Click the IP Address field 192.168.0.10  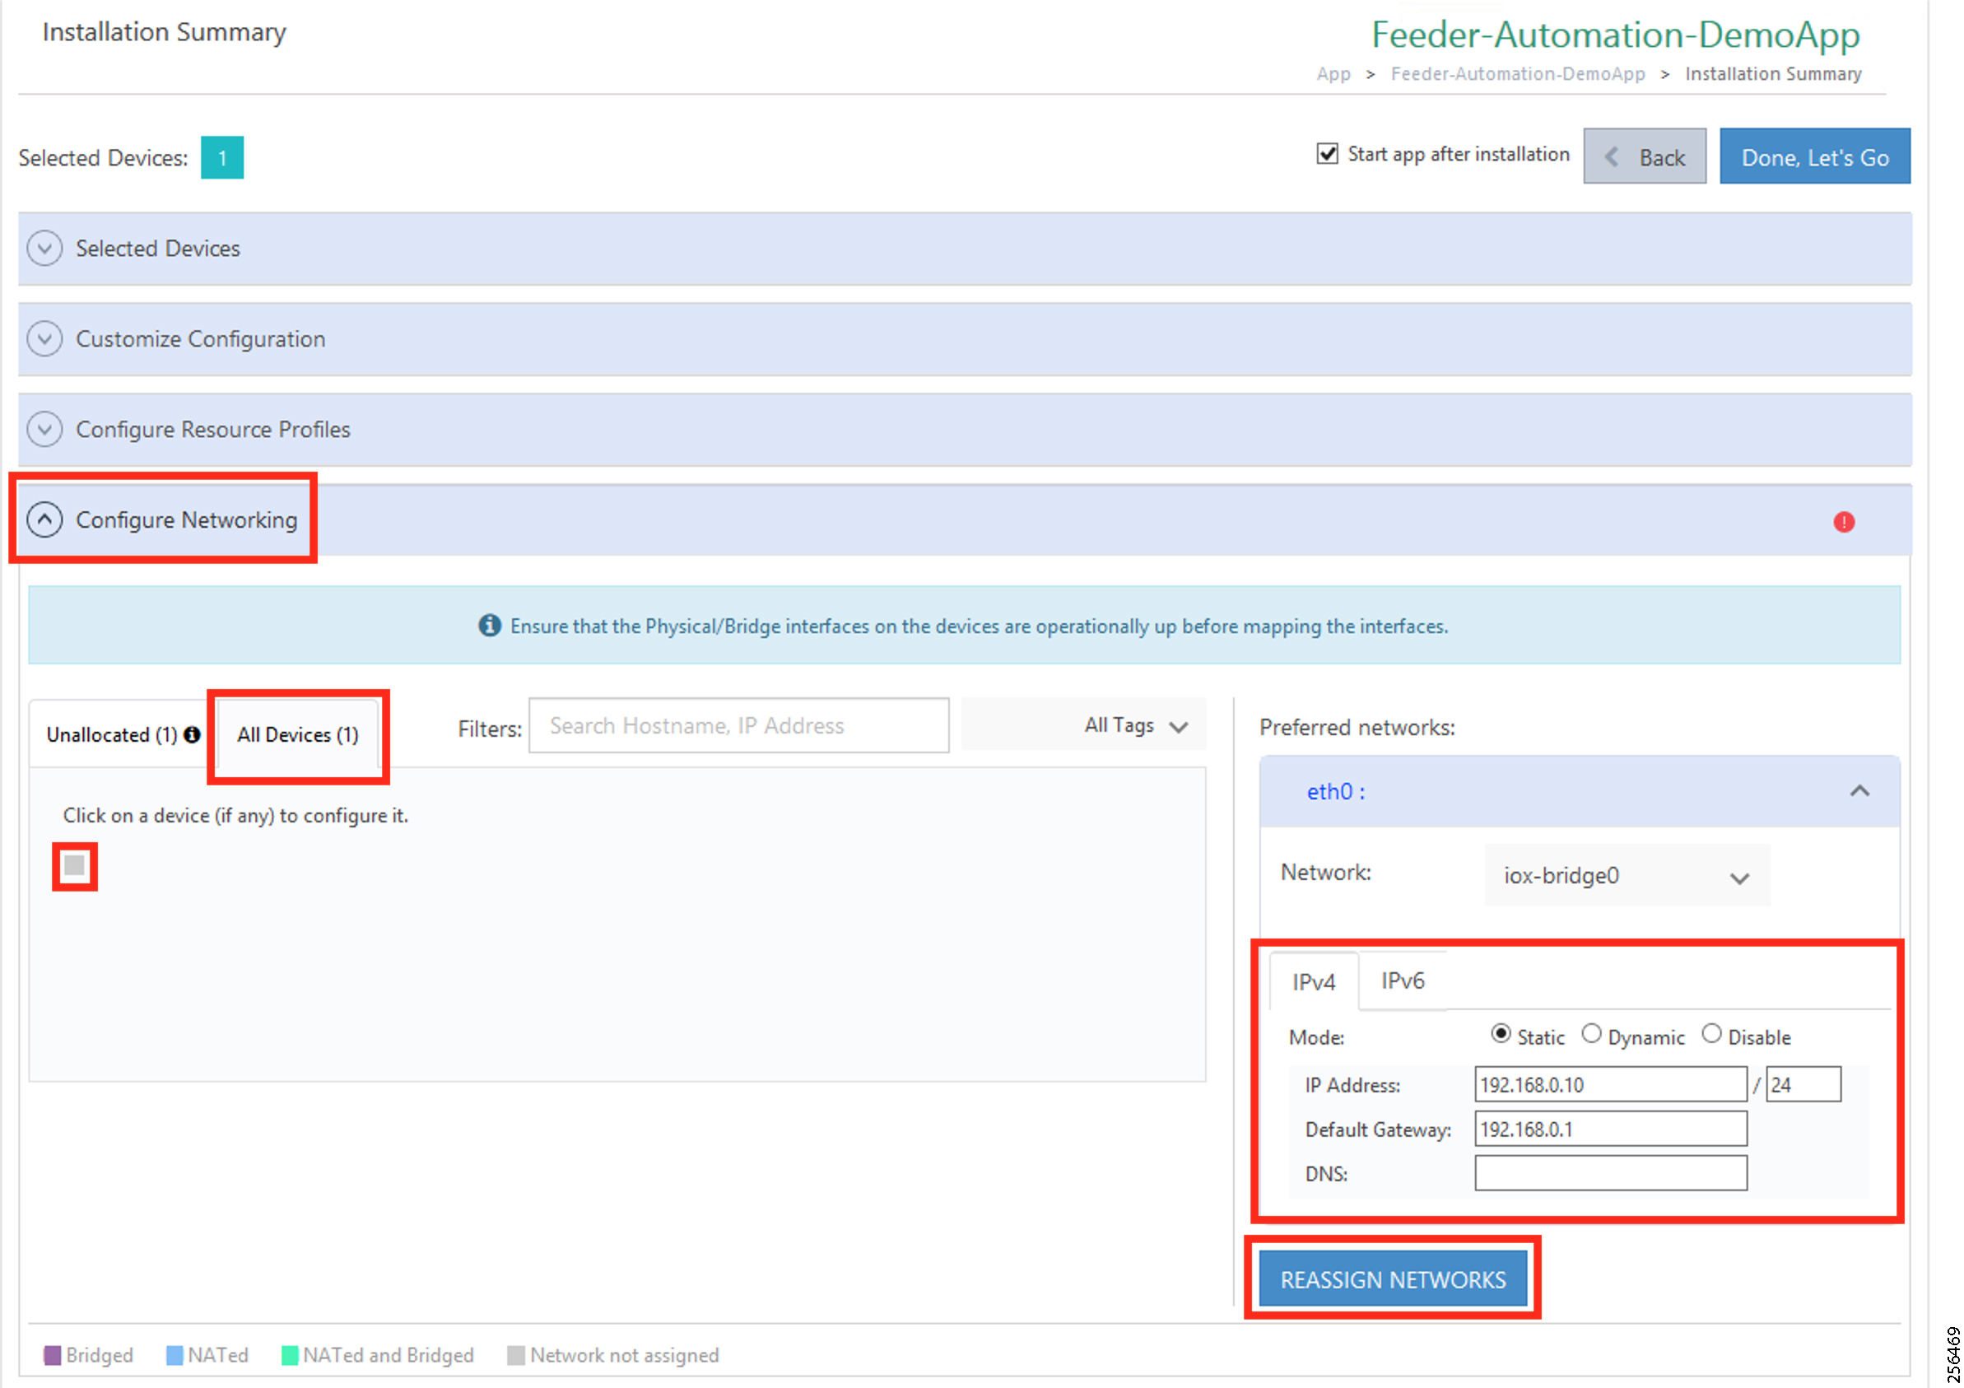pyautogui.click(x=1610, y=1084)
